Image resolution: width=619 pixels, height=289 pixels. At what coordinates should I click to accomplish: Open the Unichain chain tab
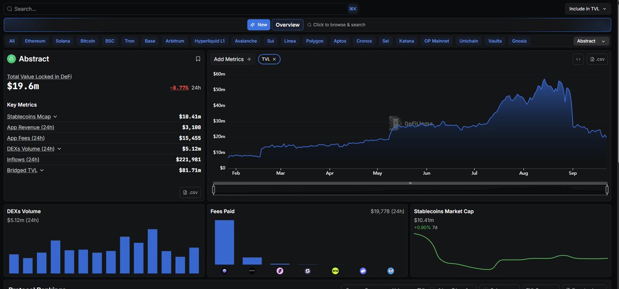(x=469, y=41)
